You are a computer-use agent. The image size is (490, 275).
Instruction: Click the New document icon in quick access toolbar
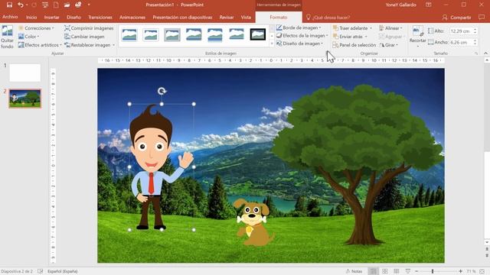56,5
